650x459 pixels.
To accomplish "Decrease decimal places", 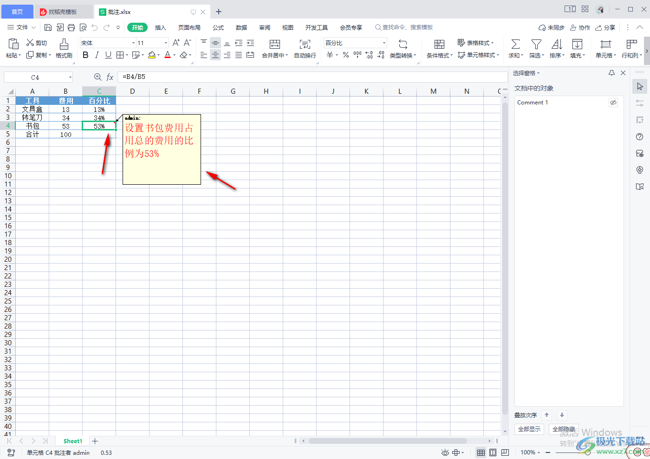I will click(x=381, y=55).
